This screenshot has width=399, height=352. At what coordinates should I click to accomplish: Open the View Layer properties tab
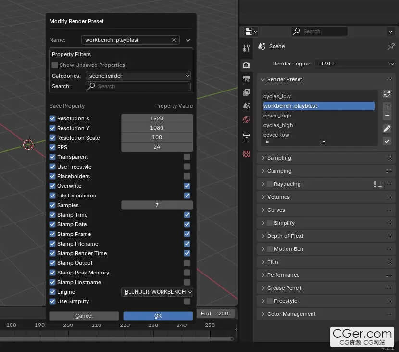click(247, 92)
